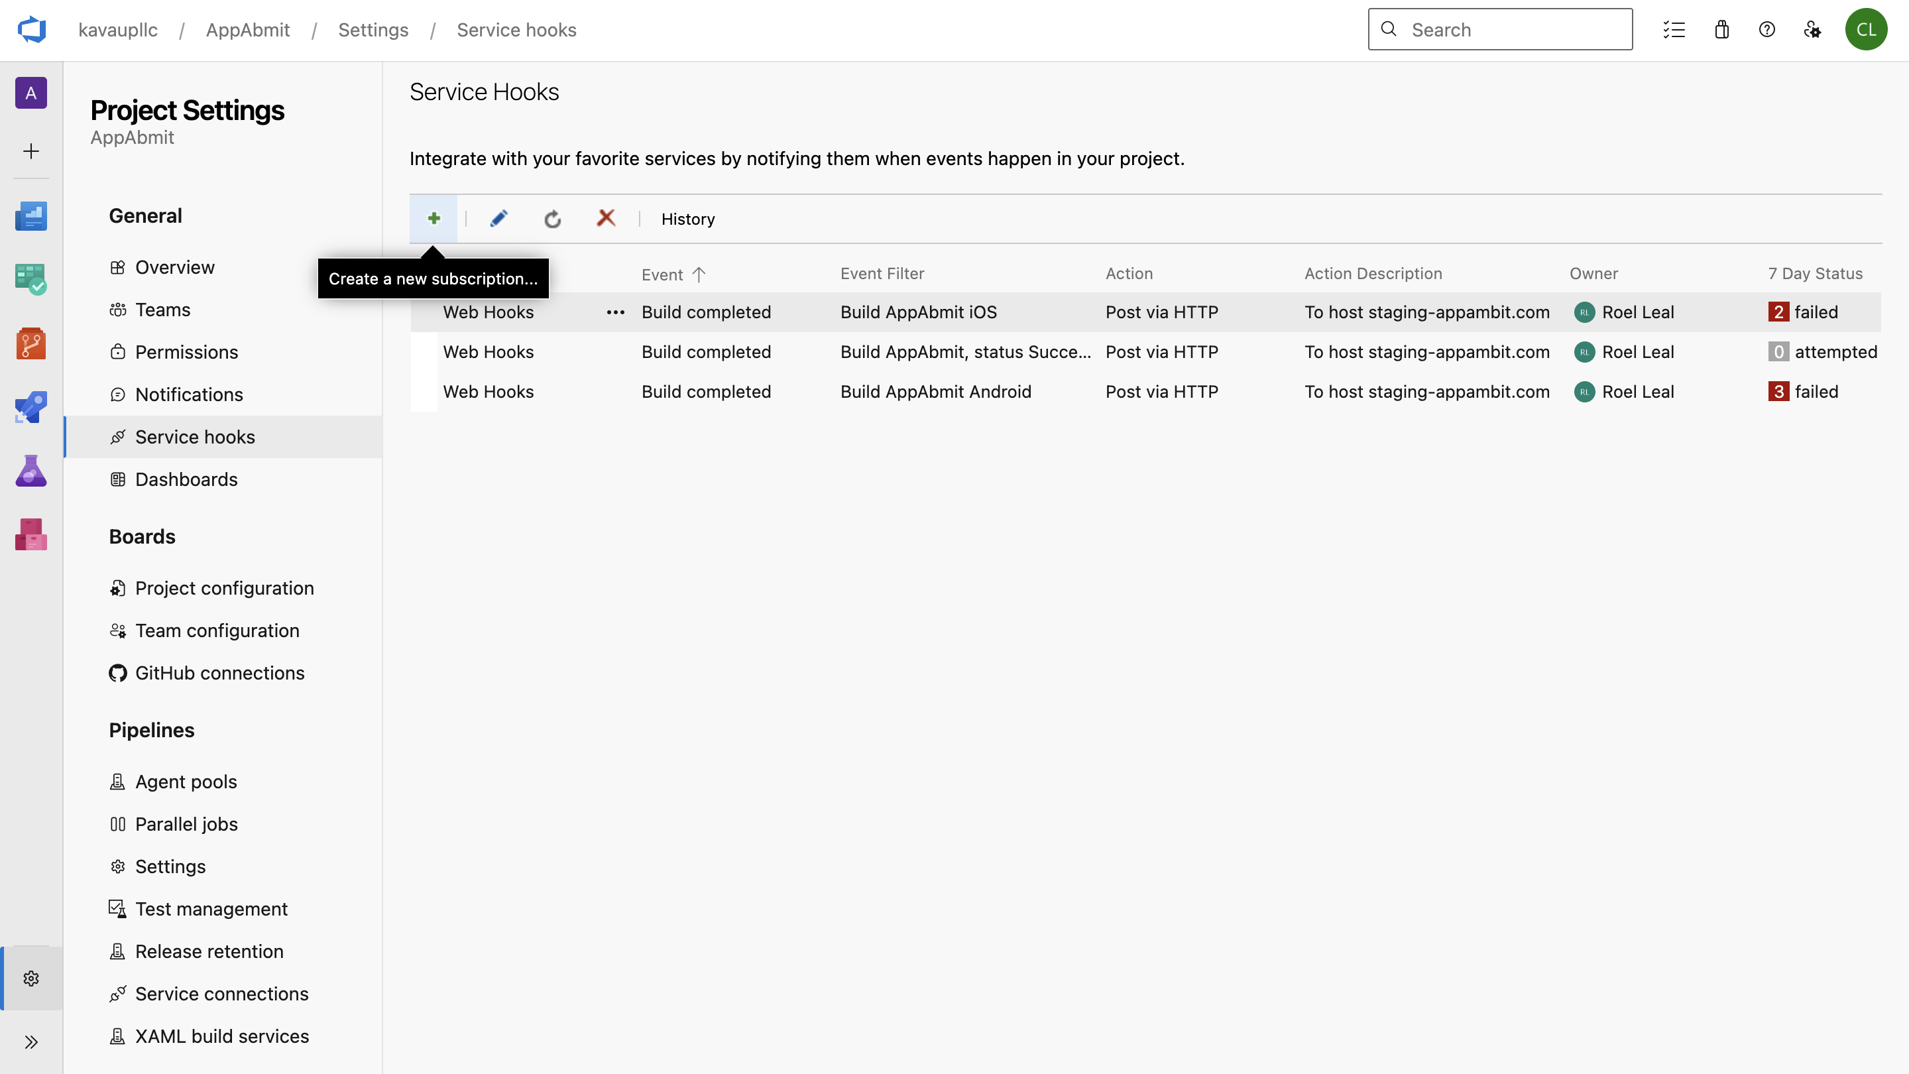Click the refresh icon in toolbar
This screenshot has width=1909, height=1074.
[x=552, y=219]
